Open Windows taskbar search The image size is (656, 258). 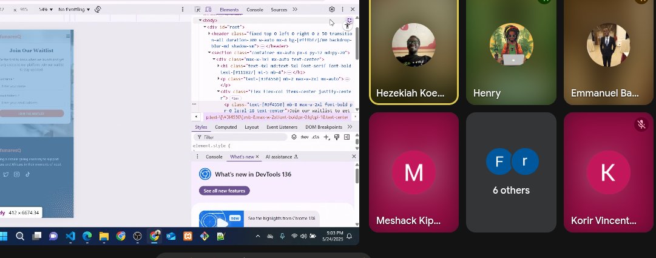[x=19, y=236]
